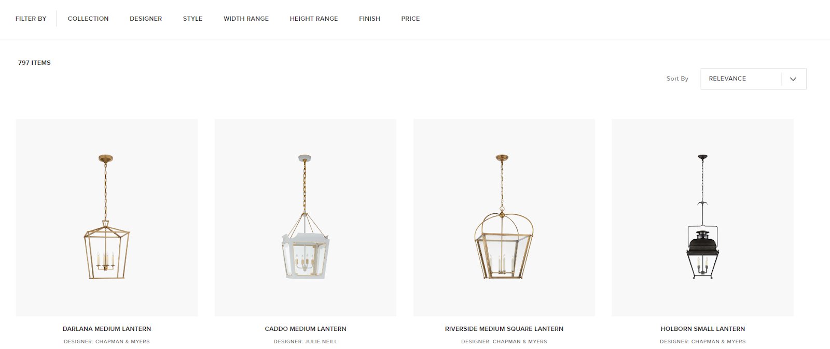
Task: Open the Collection filter
Action: click(x=88, y=19)
